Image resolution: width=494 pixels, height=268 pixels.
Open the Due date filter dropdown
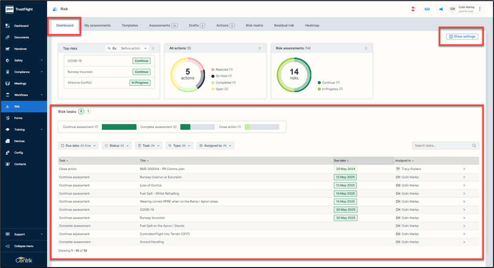[x=78, y=146]
